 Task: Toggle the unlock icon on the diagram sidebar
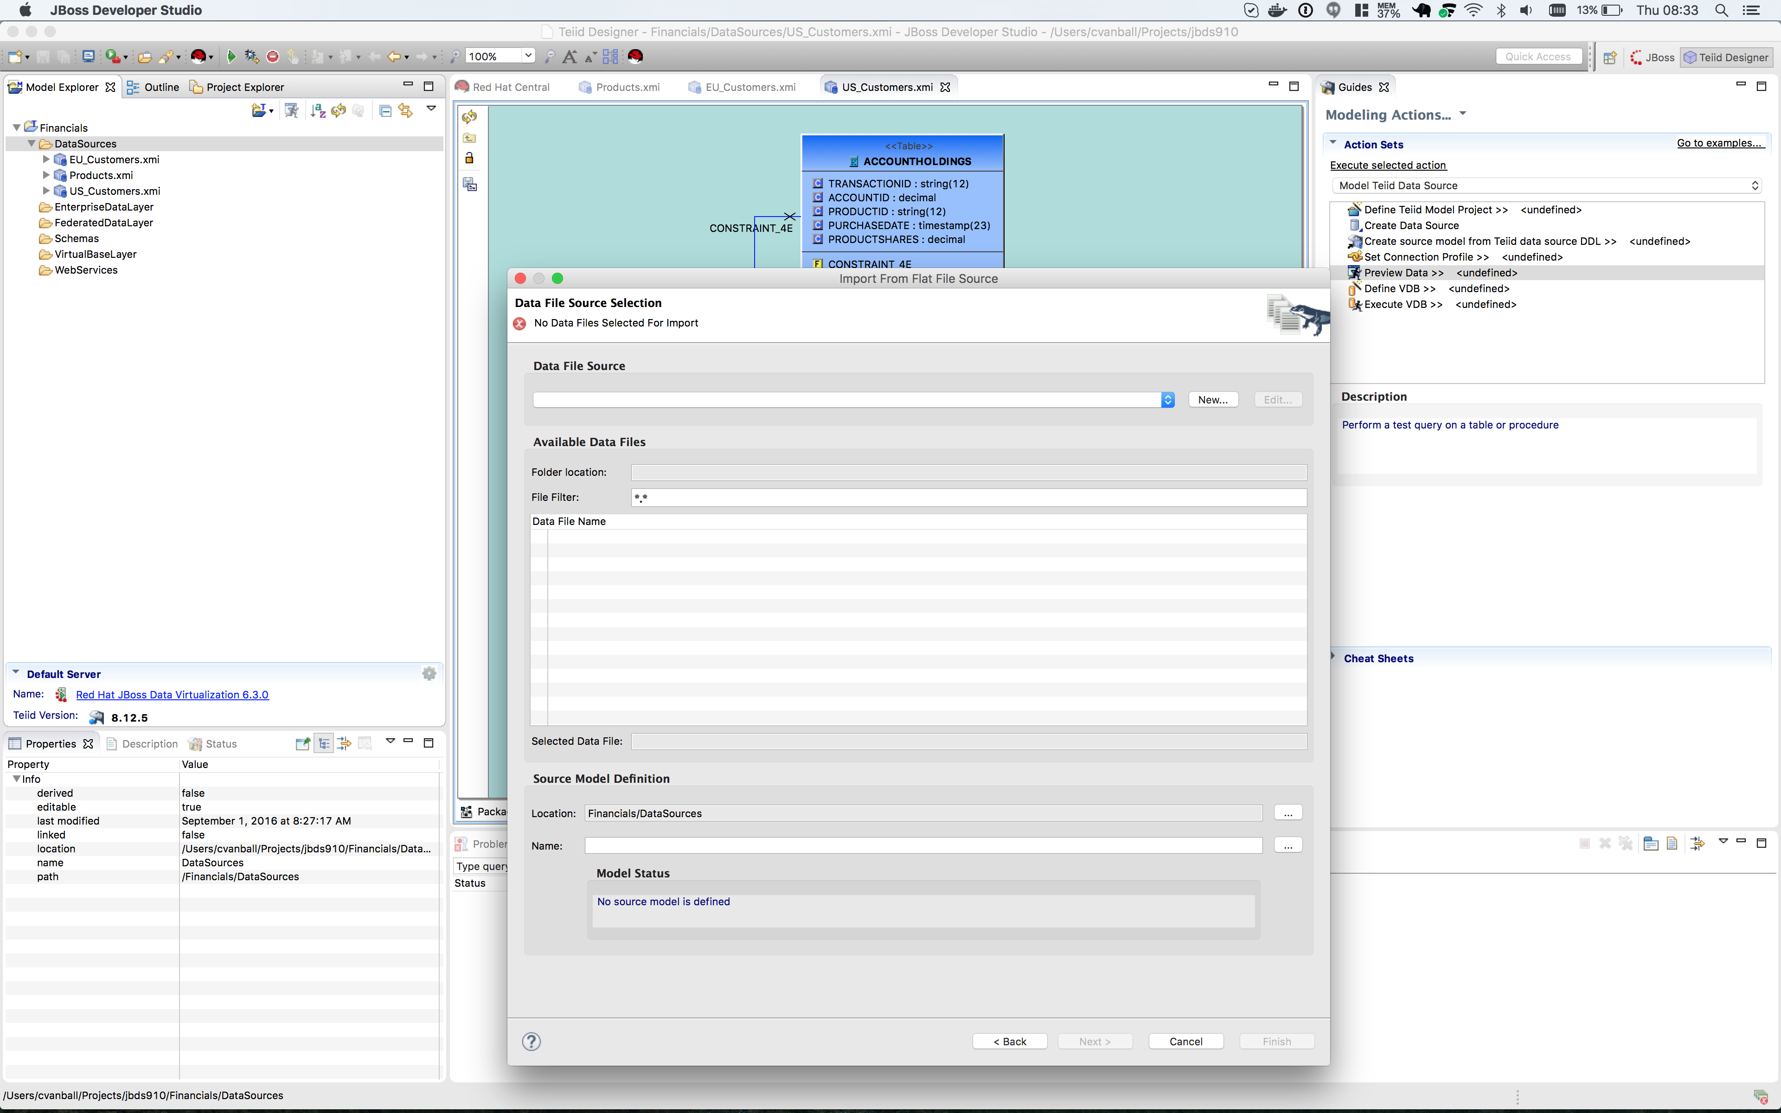[469, 158]
